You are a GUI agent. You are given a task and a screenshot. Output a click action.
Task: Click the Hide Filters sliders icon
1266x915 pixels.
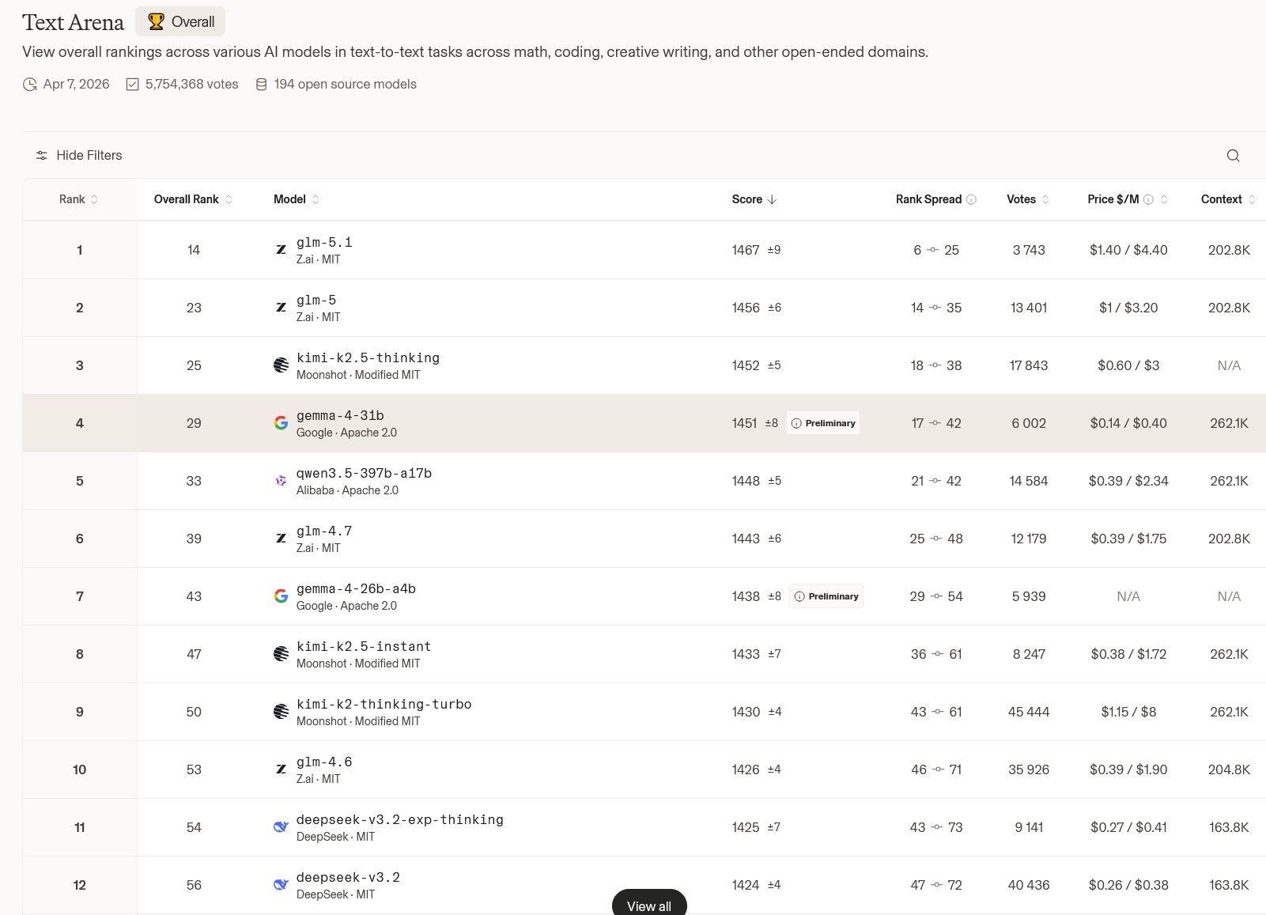[42, 156]
